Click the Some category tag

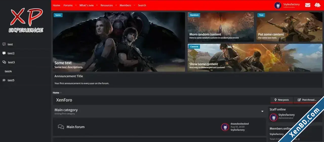pos(58,15)
